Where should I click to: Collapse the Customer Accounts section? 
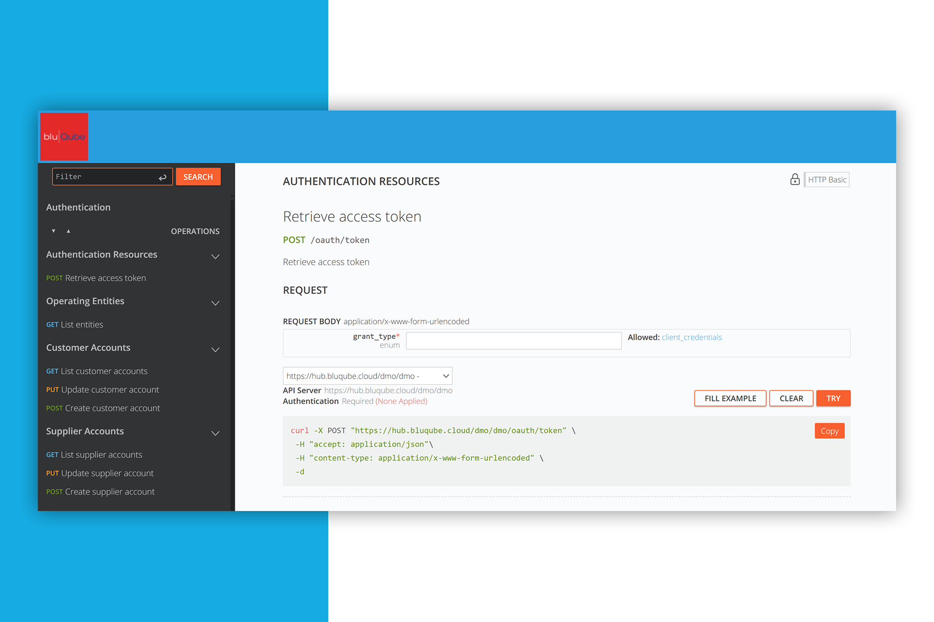pyautogui.click(x=215, y=350)
